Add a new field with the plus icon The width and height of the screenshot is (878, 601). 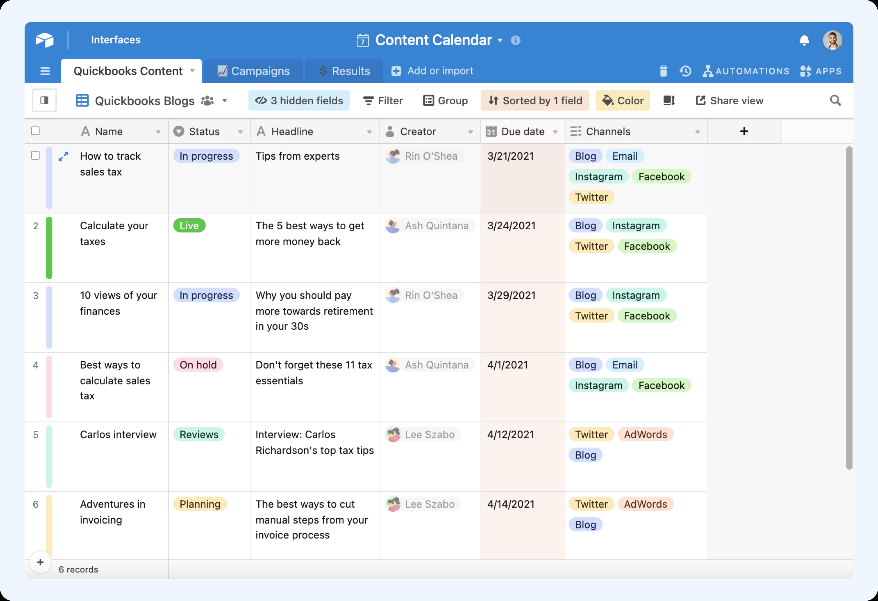click(x=744, y=131)
